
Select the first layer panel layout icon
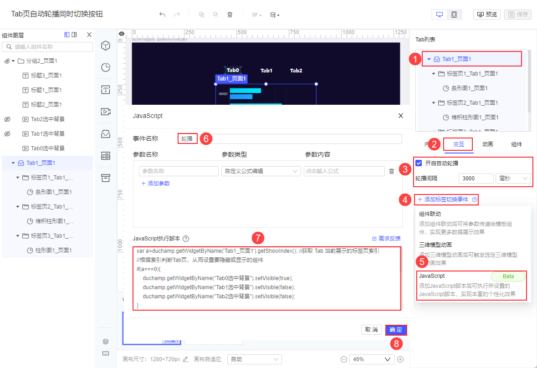coord(67,35)
